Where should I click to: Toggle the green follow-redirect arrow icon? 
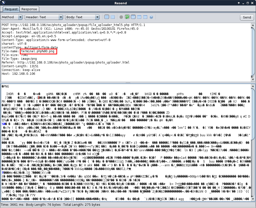(127, 17)
